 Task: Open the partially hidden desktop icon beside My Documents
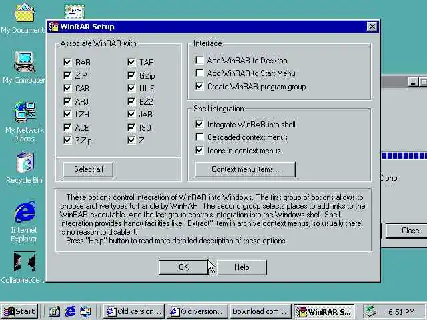75,11
